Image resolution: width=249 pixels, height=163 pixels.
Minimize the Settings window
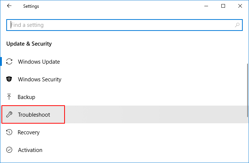click(206, 6)
